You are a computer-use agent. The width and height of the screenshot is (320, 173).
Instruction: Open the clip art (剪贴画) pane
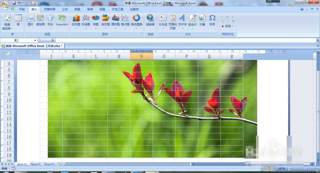pos(40,20)
